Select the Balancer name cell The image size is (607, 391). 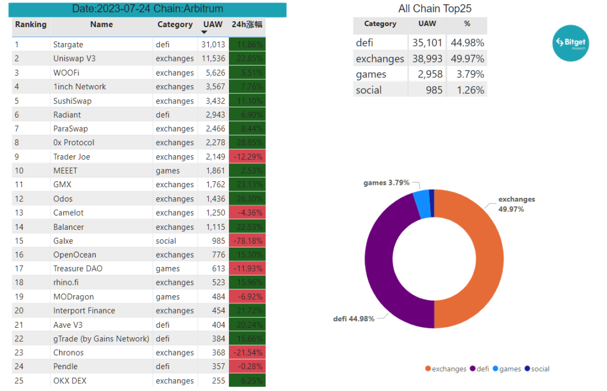tap(69, 227)
